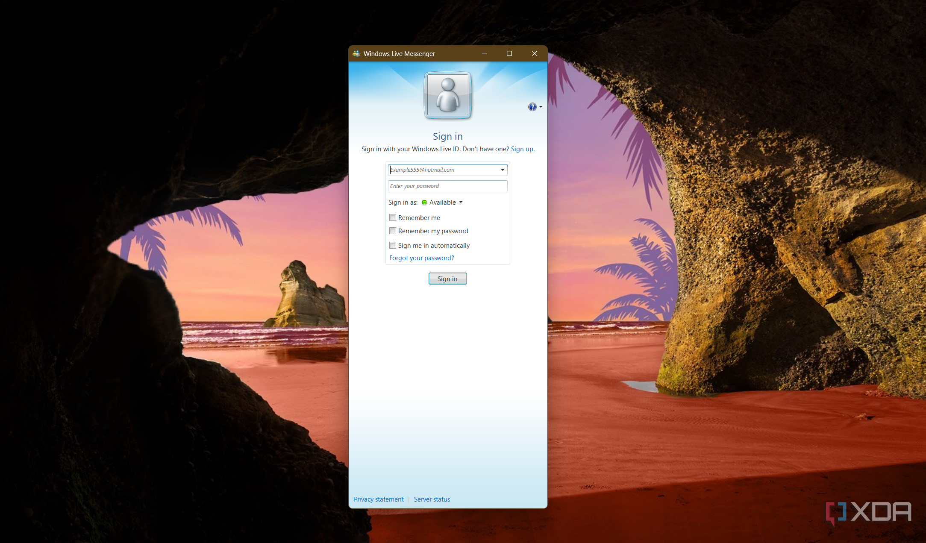The height and width of the screenshot is (543, 926).
Task: View the Server status link
Action: pos(432,499)
